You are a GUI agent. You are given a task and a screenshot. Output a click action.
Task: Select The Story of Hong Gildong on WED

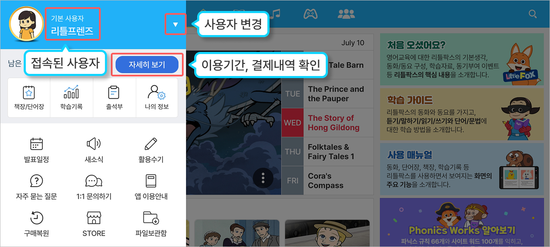click(328, 123)
